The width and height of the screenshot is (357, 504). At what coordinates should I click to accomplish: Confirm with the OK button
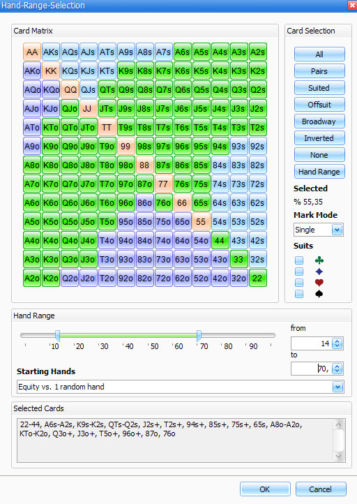[x=265, y=489]
